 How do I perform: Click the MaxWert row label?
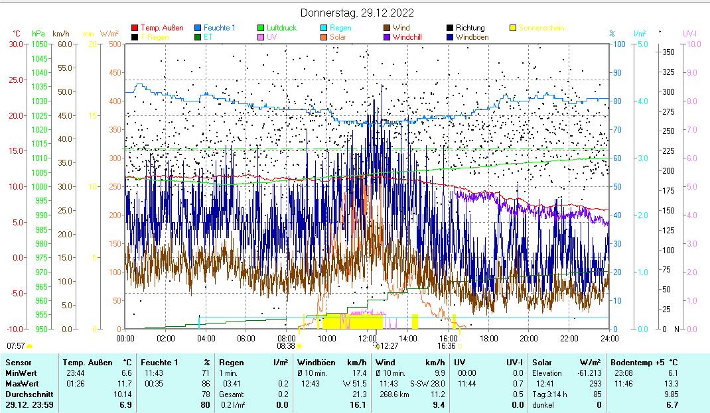[x=23, y=383]
